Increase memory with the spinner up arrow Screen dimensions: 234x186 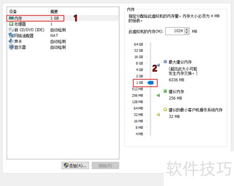click(x=187, y=30)
